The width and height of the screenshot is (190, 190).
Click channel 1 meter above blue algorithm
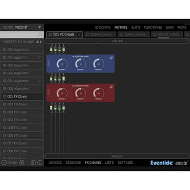point(51,49)
